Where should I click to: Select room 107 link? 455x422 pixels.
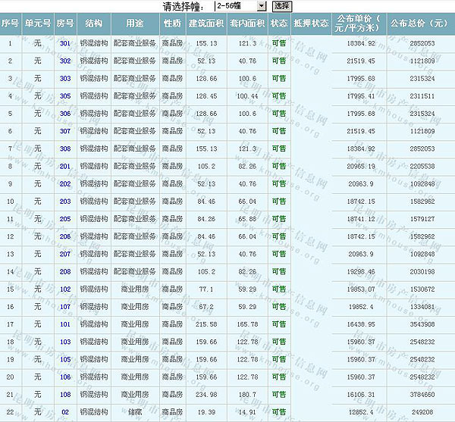pyautogui.click(x=65, y=306)
